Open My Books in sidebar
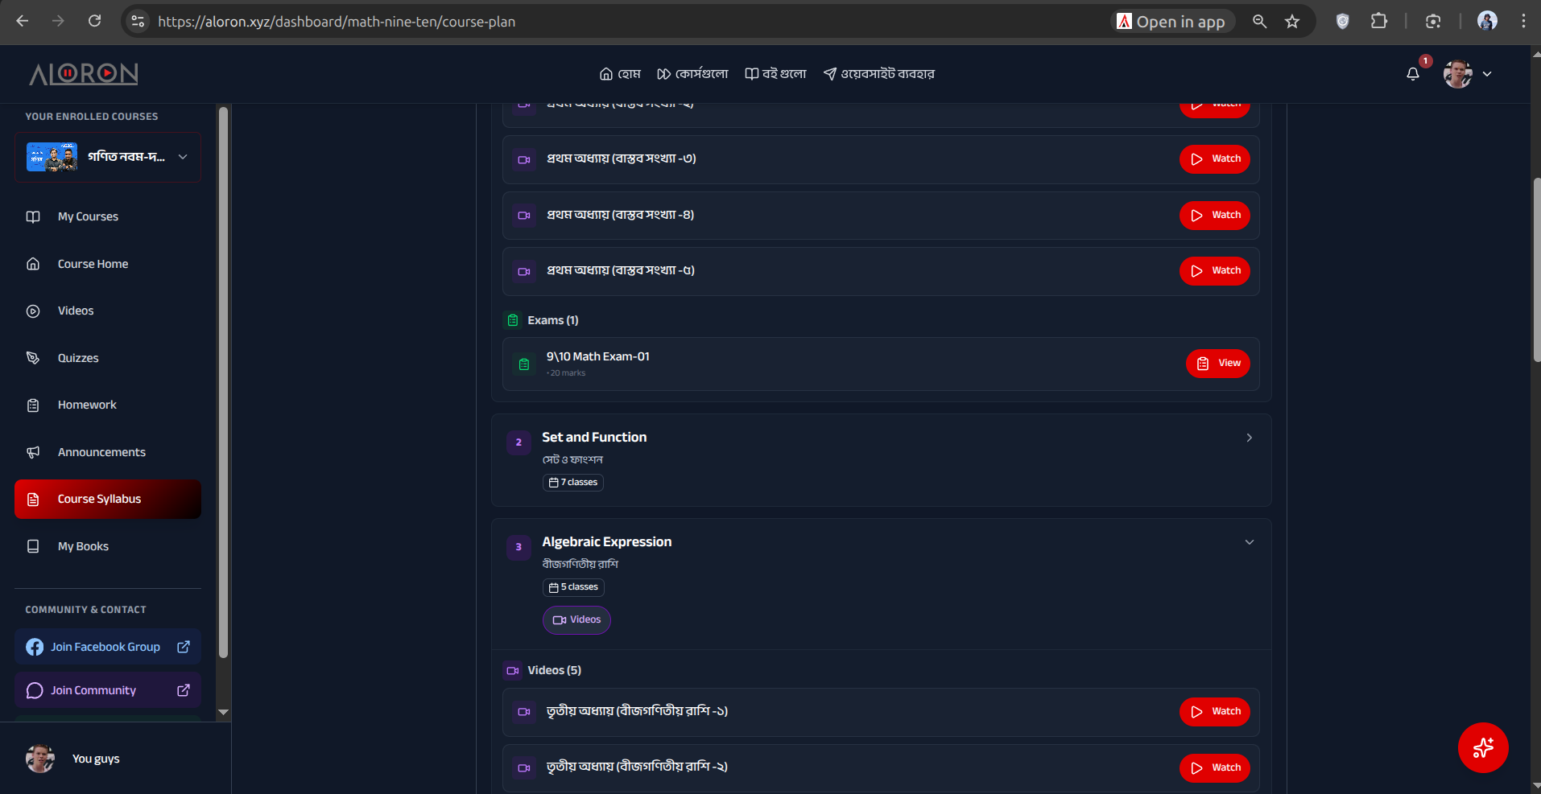 (x=108, y=546)
